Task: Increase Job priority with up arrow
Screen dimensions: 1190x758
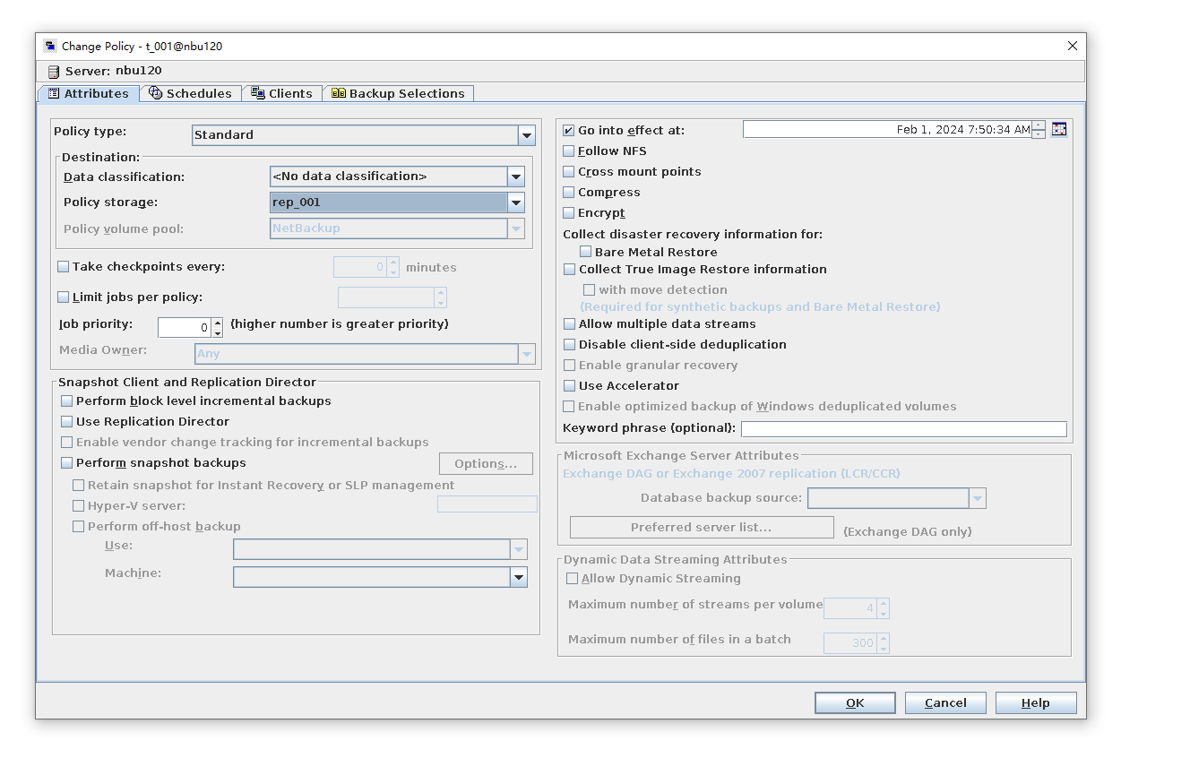Action: pyautogui.click(x=218, y=323)
